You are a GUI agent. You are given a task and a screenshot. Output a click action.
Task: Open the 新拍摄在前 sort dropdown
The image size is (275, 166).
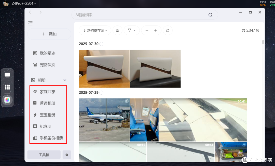click(95, 31)
